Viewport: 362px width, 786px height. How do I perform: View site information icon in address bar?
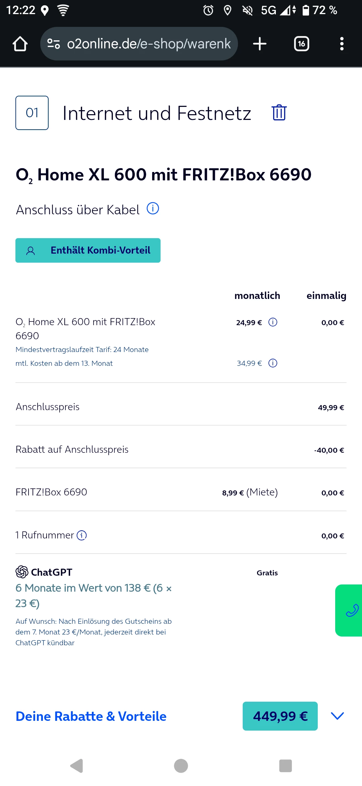[54, 44]
